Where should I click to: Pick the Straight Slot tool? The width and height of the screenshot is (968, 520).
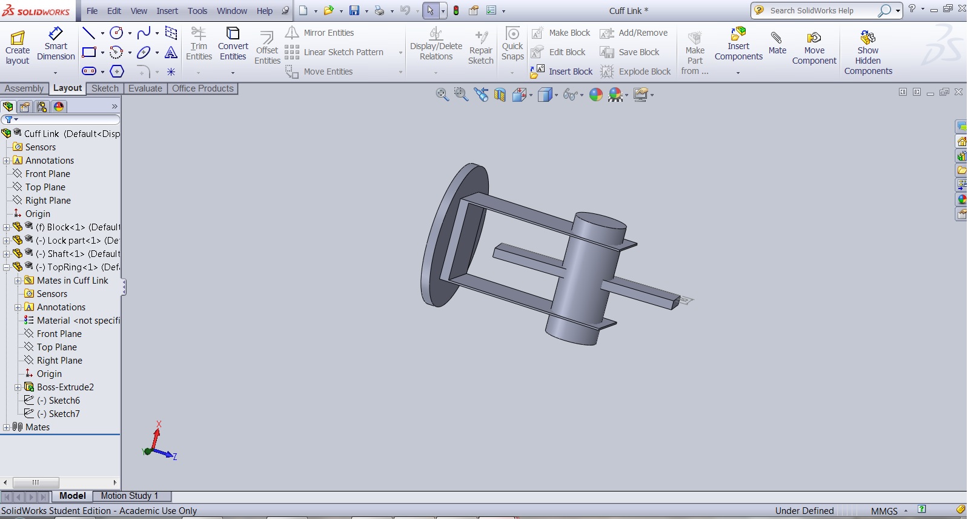tap(88, 72)
